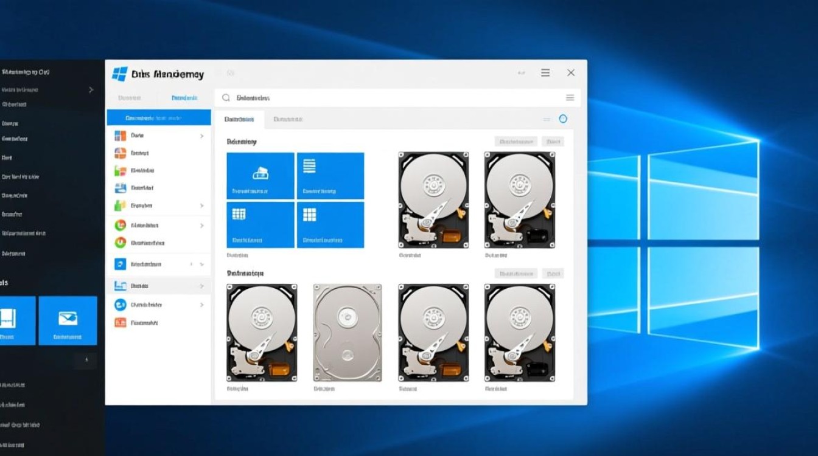The width and height of the screenshot is (818, 456).
Task: Open the partition layout icon on the highlighted sidebar row
Action: pos(120,286)
